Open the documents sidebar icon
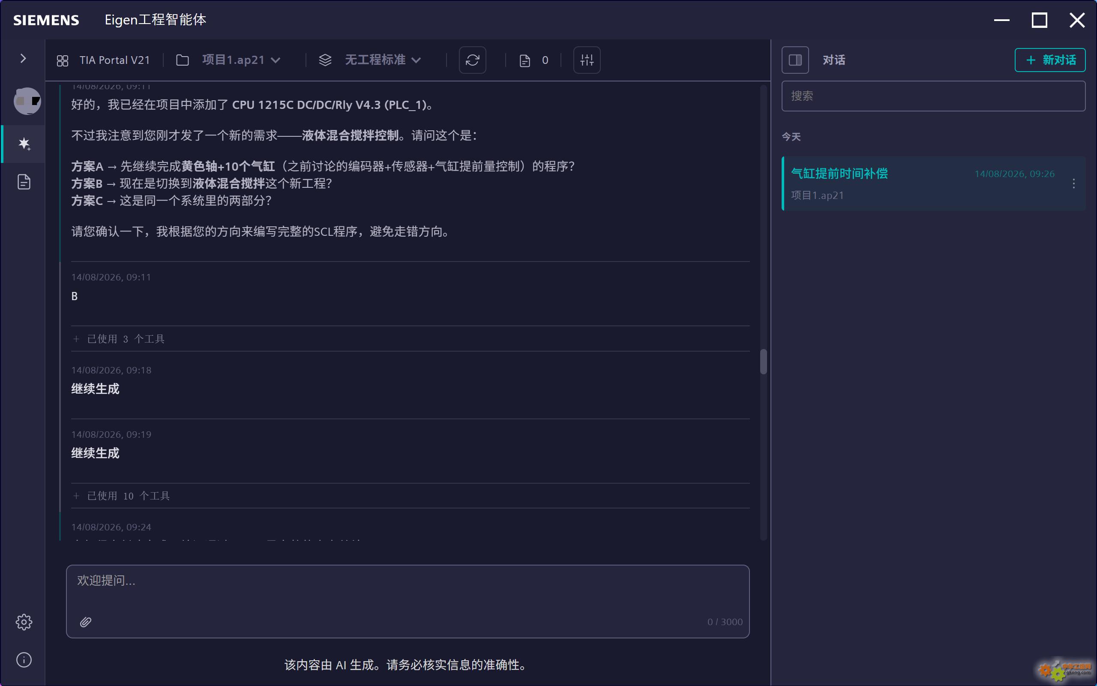 (x=24, y=182)
